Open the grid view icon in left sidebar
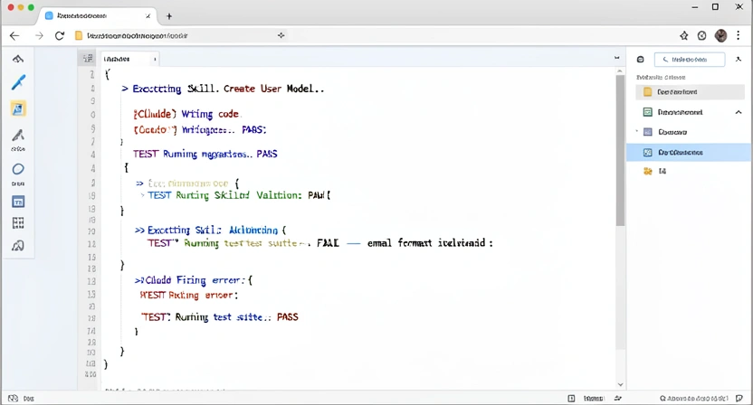The height and width of the screenshot is (405, 753). [18, 223]
